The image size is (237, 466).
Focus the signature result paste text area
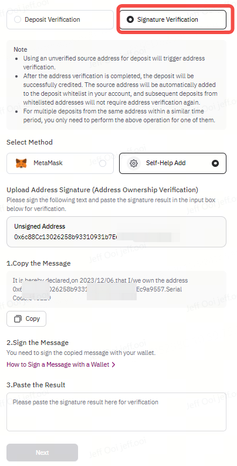click(x=116, y=412)
